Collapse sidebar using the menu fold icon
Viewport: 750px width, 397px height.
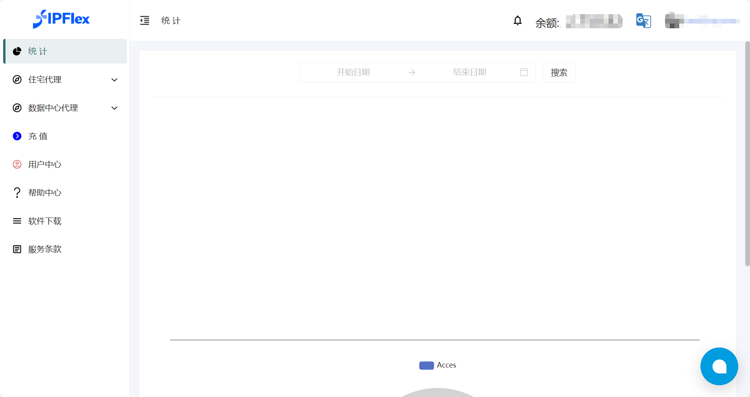click(x=145, y=20)
